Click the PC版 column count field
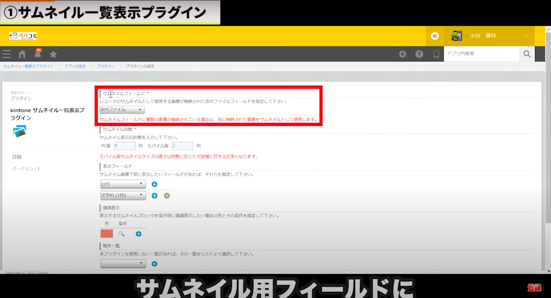Viewport: 551px width, 298px height. [x=124, y=146]
